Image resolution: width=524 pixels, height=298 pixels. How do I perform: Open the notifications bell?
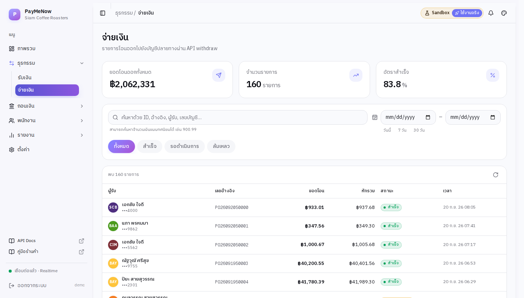491,13
